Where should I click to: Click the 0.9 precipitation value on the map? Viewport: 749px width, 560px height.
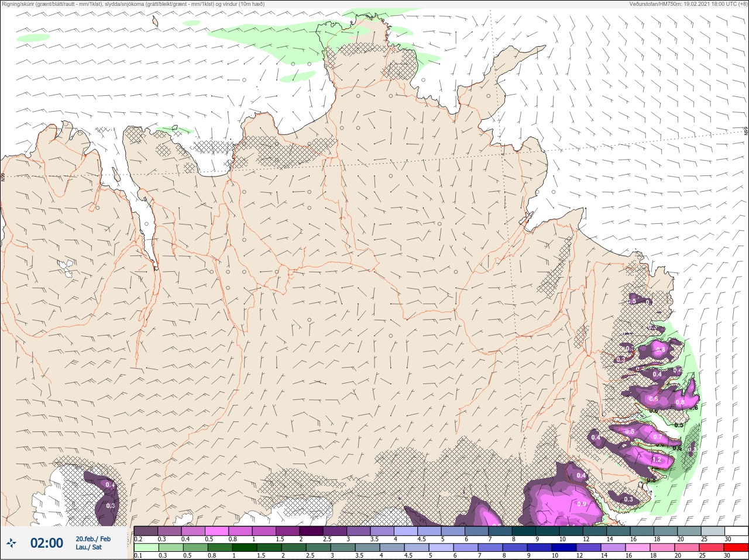coord(582,504)
